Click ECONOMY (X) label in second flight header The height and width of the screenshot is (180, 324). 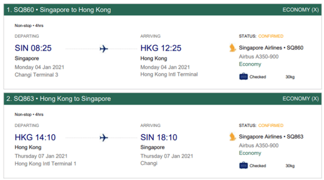301,99
